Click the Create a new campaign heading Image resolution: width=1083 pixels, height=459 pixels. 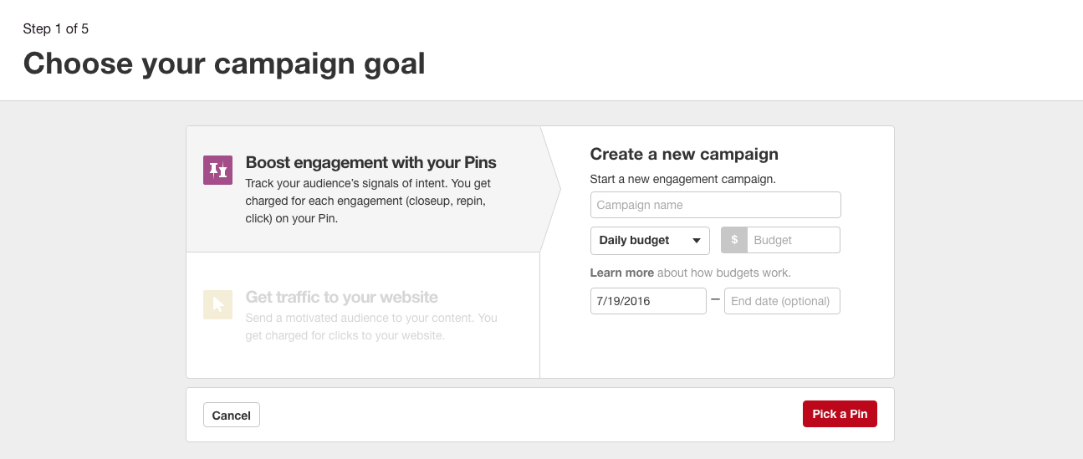coord(684,154)
